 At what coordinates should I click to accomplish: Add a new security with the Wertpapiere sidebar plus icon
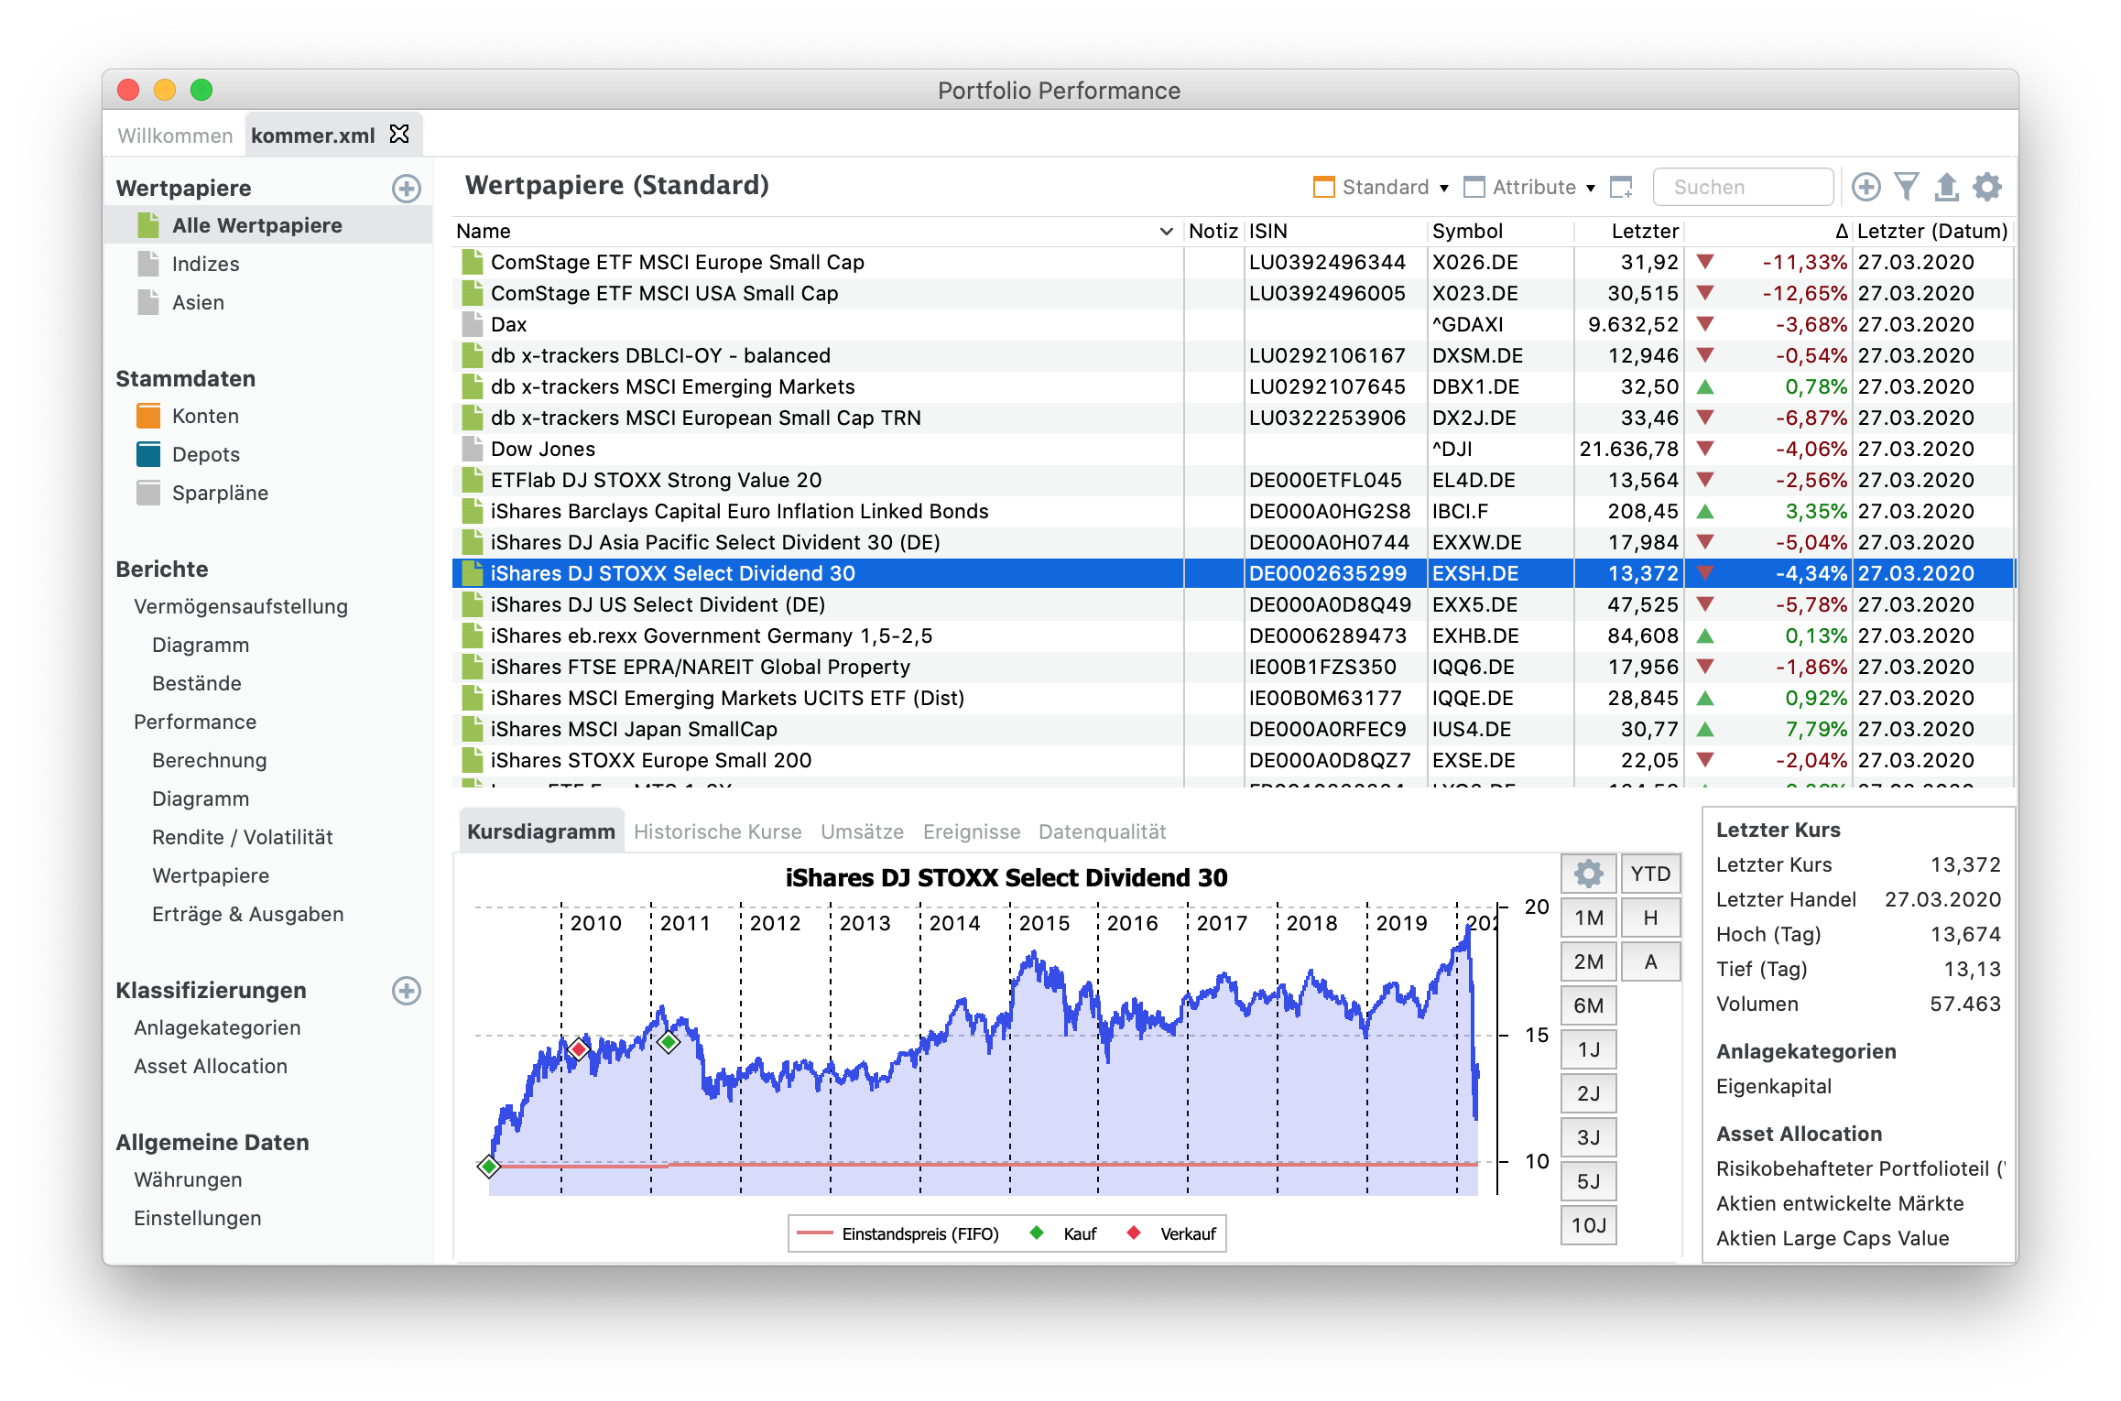[x=407, y=189]
